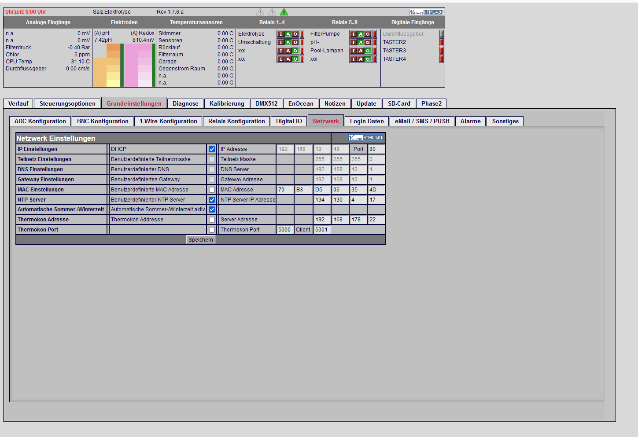Set pH- relay to A

coord(361,42)
